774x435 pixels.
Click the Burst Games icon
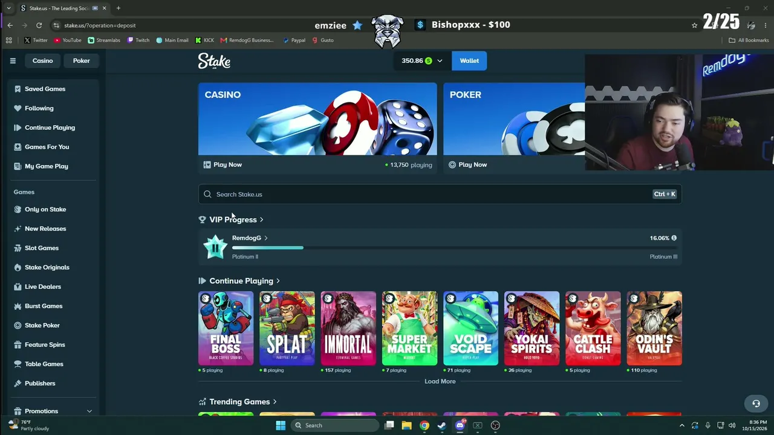coord(18,306)
